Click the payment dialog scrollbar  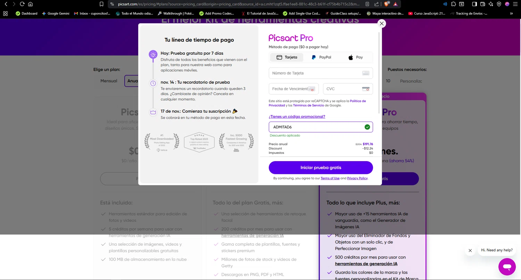(379, 73)
